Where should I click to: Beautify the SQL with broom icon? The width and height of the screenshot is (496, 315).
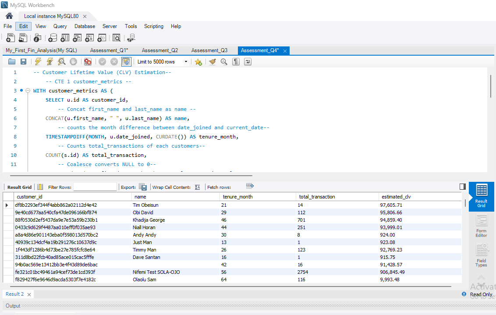212,62
